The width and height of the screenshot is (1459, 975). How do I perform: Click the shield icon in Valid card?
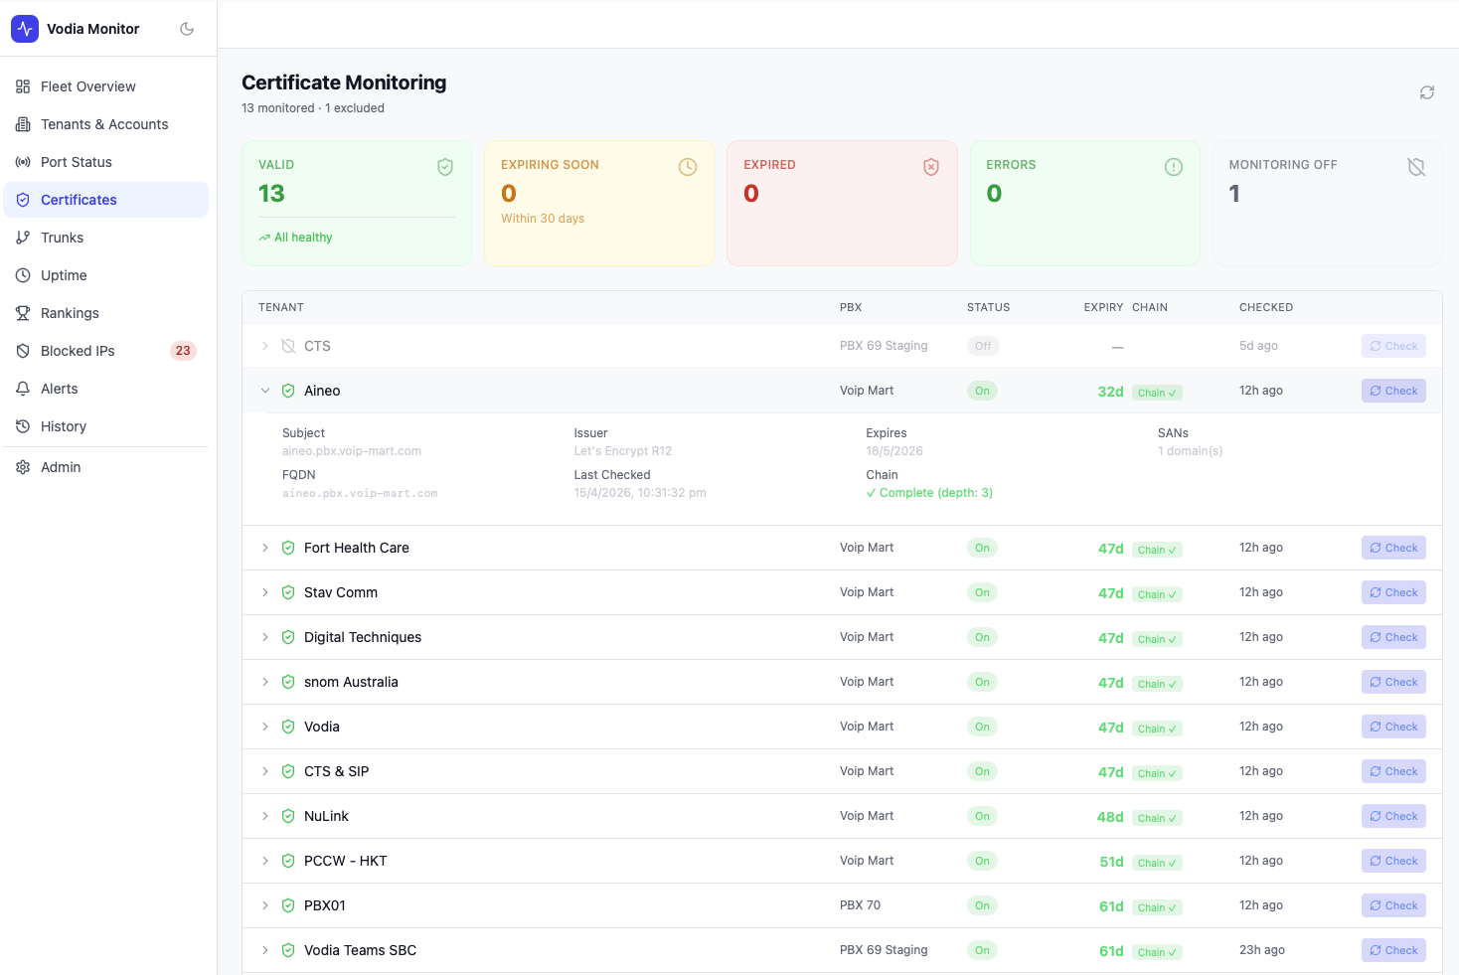445,167
